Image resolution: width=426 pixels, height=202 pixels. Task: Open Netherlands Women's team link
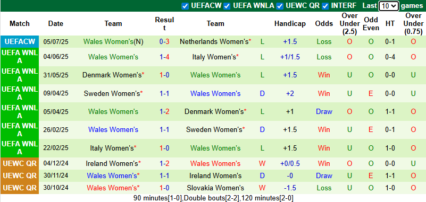pyautogui.click(x=214, y=42)
